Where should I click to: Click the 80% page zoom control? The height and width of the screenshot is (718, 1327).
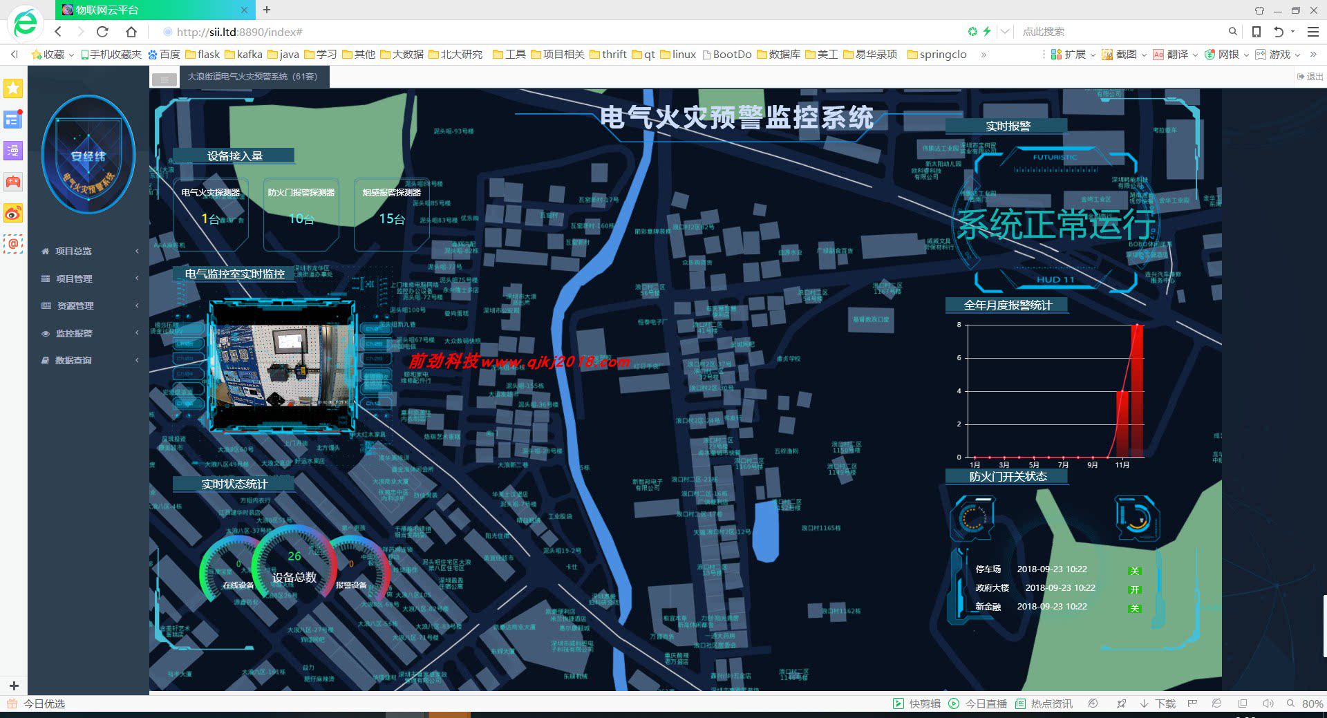point(1306,703)
